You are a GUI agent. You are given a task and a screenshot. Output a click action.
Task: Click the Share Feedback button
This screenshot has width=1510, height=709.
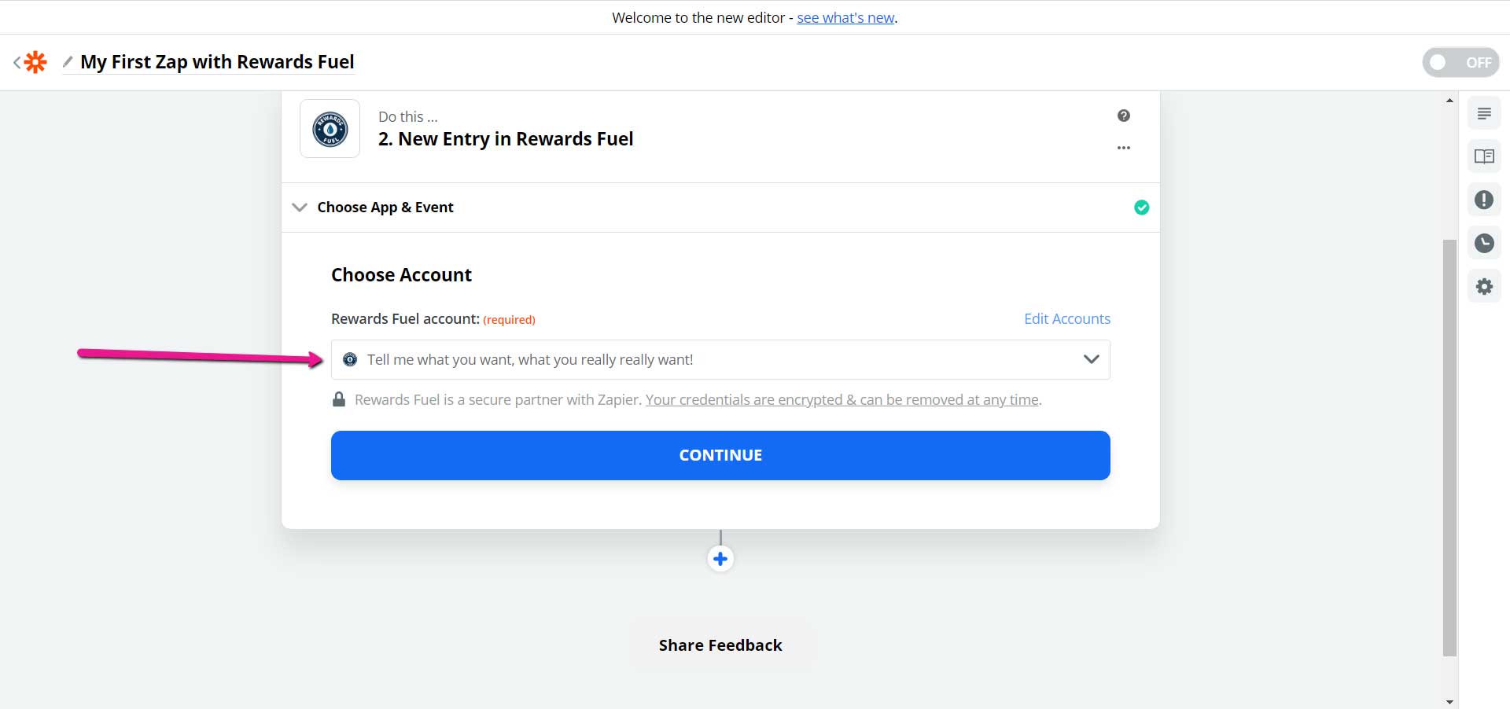[x=720, y=645]
